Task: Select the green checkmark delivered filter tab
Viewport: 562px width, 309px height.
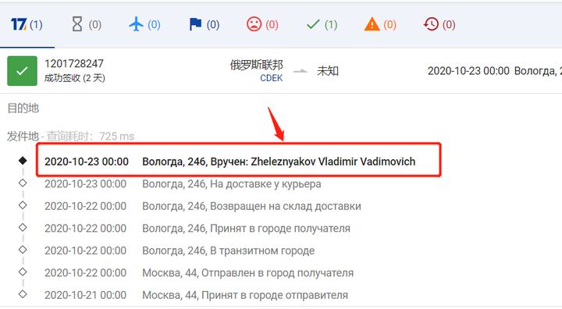Action: [322, 24]
